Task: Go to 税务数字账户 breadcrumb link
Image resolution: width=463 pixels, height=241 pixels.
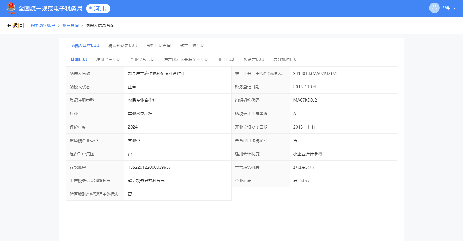Action: click(x=43, y=26)
